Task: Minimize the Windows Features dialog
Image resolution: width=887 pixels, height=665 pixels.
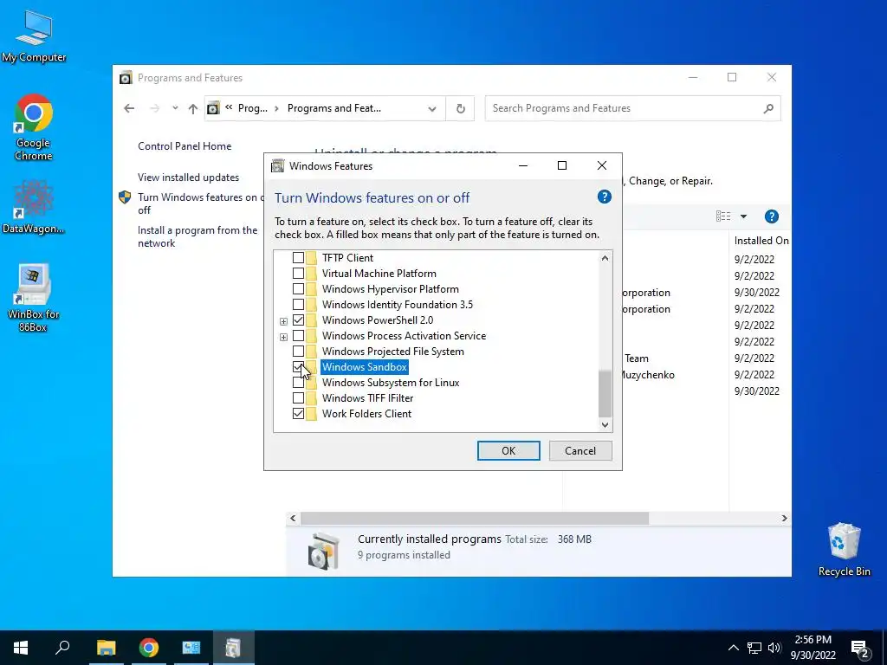Action: point(522,165)
